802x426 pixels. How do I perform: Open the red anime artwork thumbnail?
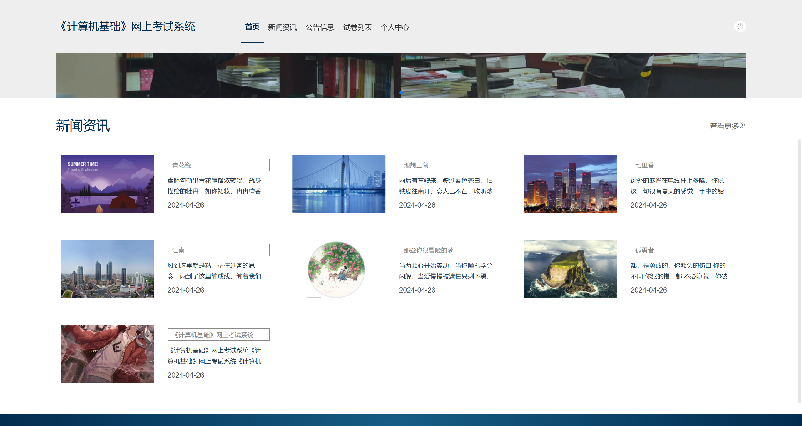107,354
